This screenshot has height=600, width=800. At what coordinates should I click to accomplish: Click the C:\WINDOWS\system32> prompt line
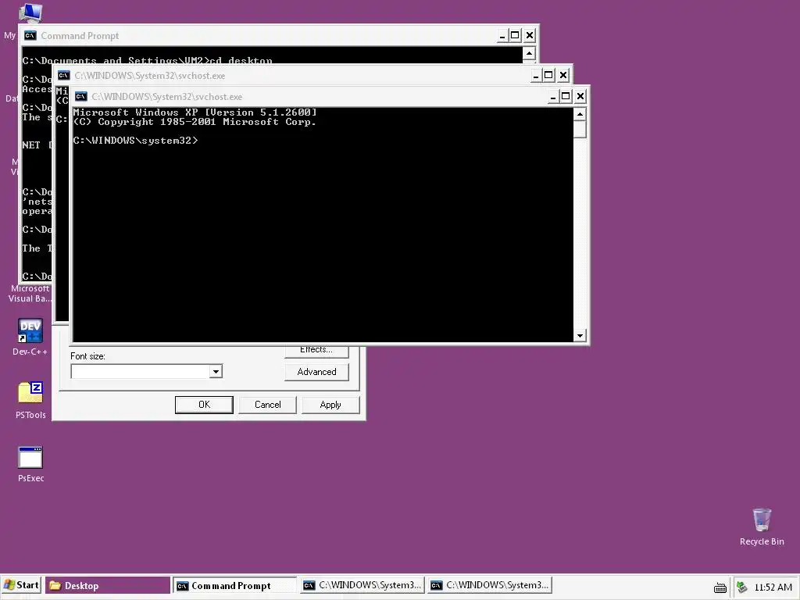pyautogui.click(x=135, y=141)
